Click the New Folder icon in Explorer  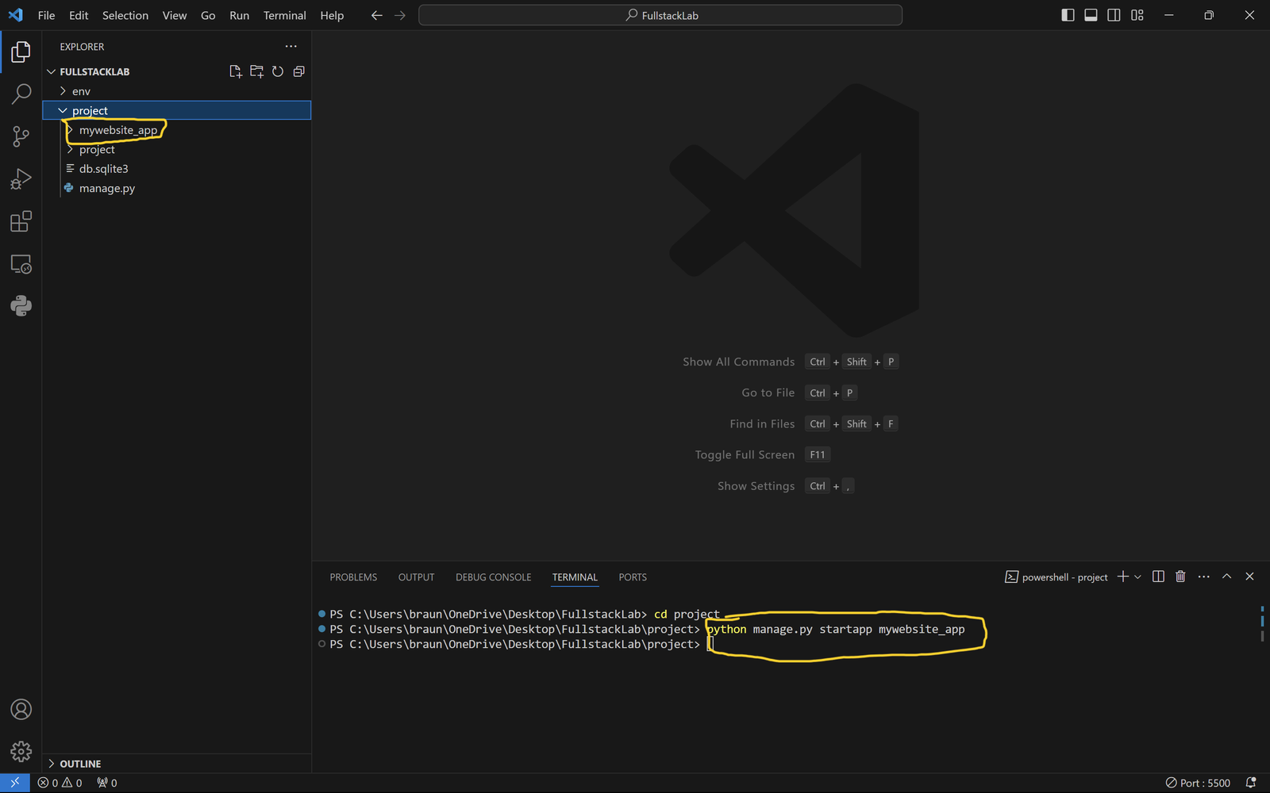click(x=256, y=71)
